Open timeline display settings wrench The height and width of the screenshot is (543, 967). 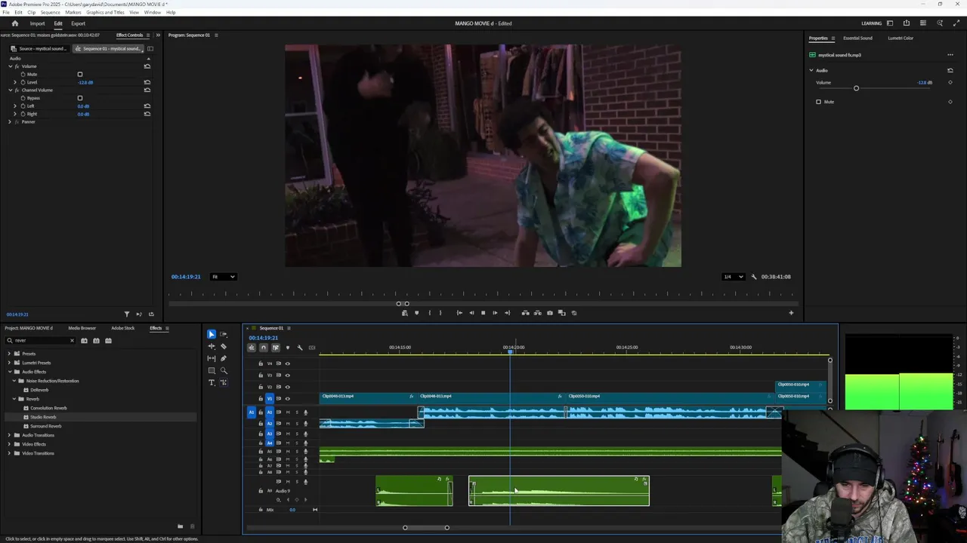(300, 348)
